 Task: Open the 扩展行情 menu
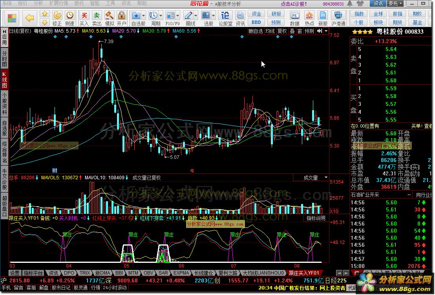[x=58, y=3]
